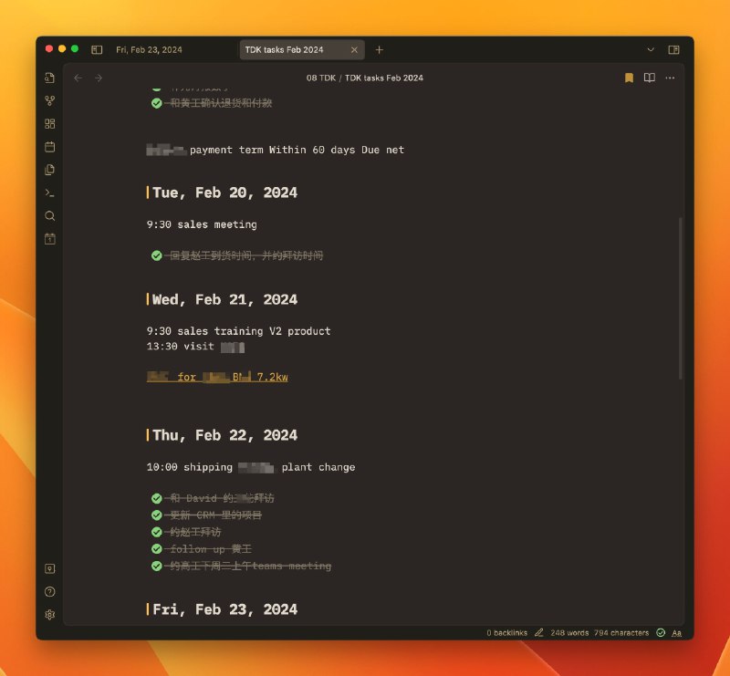
Task: Open the quick switcher icon in the ribbon
Action: 50,78
